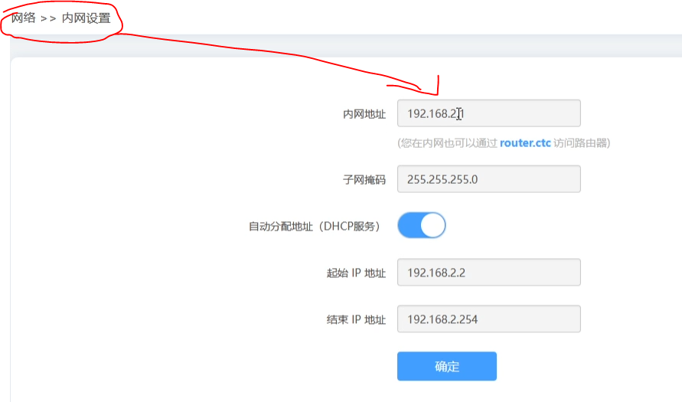Click the 子网掩码 input field
This screenshot has width=682, height=402.
click(489, 179)
